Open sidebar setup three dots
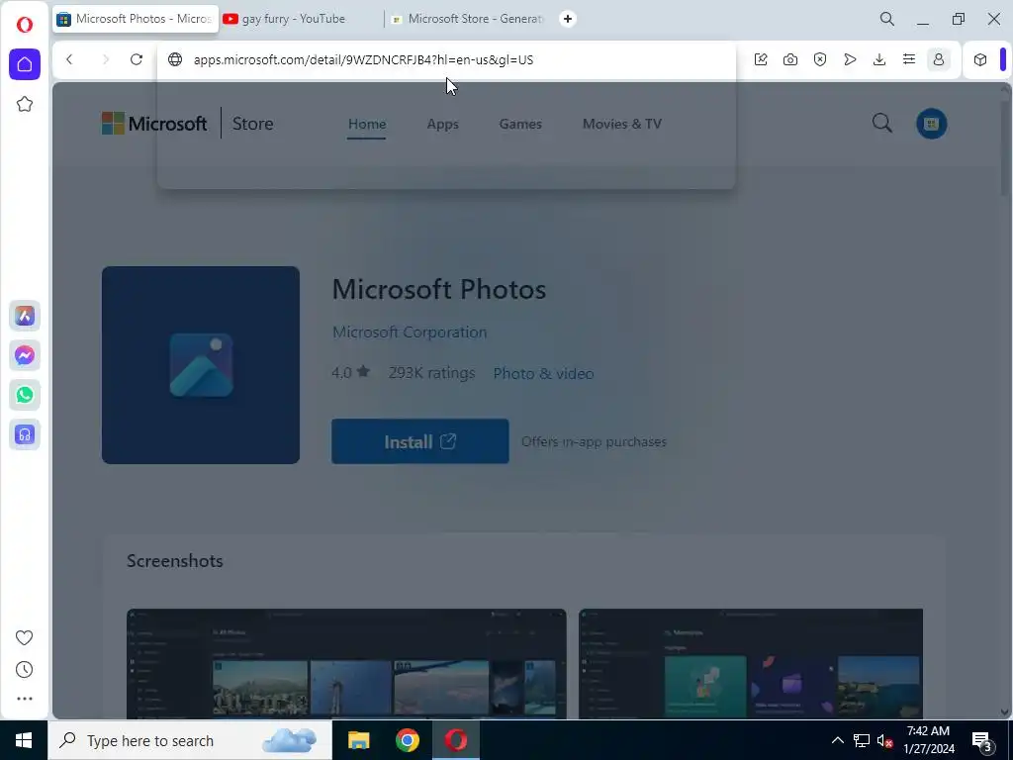 [25, 699]
